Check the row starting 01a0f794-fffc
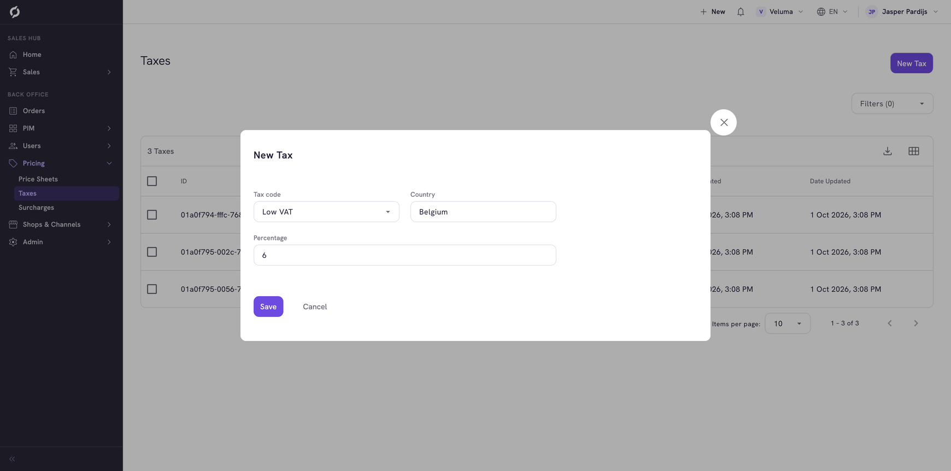 click(152, 215)
